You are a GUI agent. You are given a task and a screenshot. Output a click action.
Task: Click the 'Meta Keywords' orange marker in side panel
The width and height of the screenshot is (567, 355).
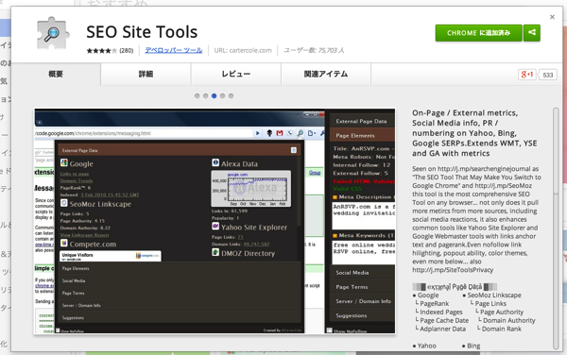tap(335, 235)
